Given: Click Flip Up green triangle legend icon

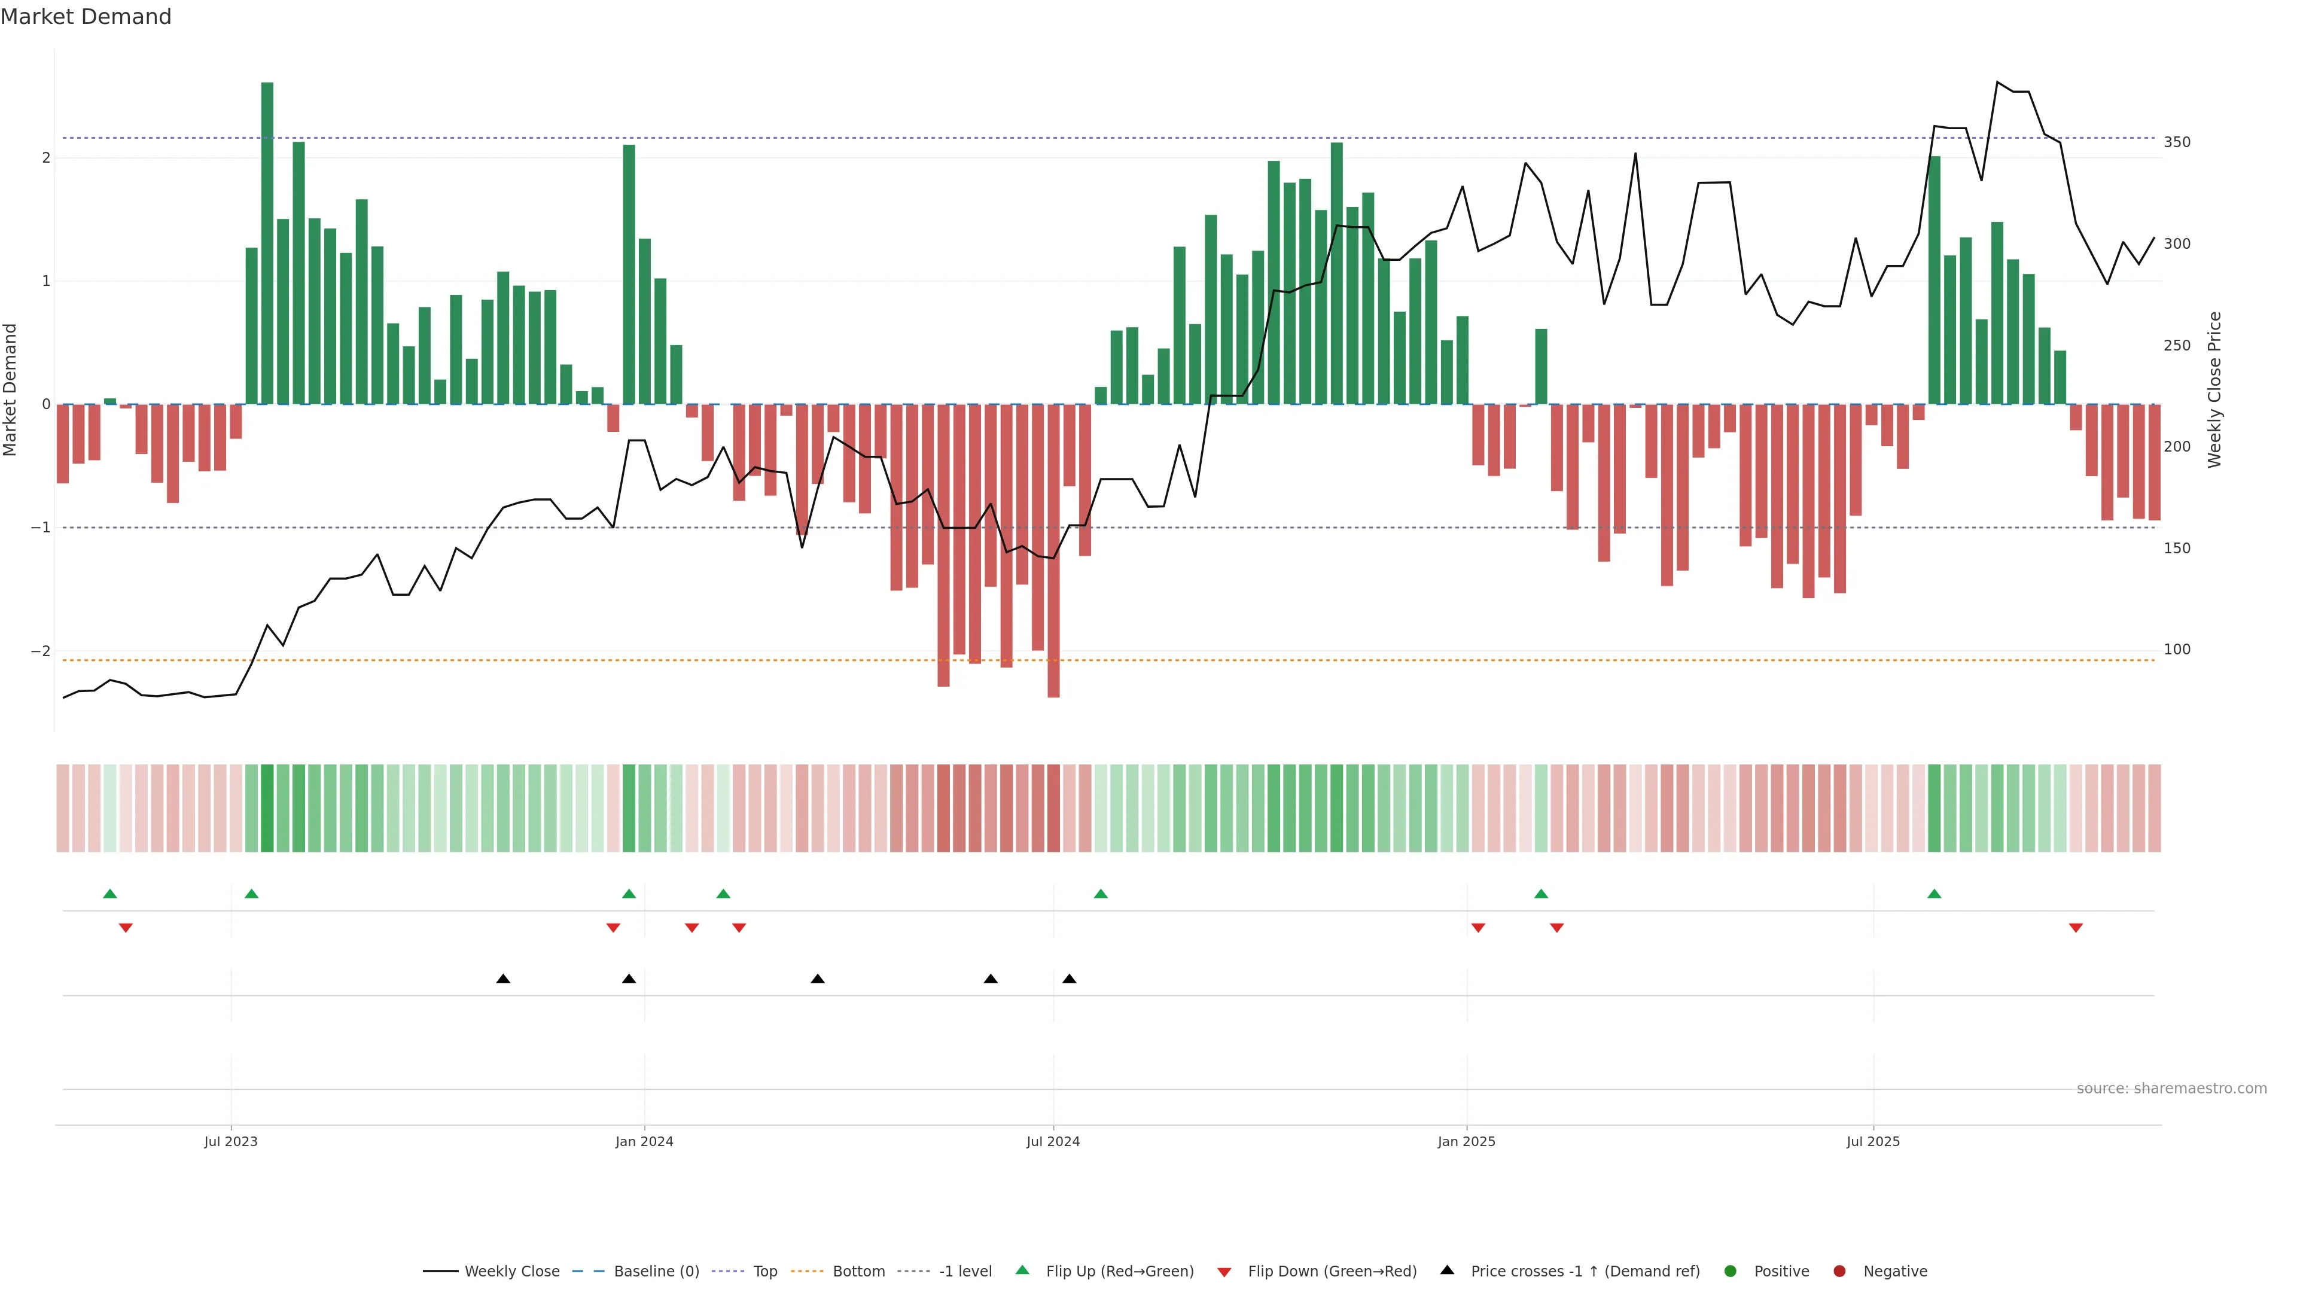Looking at the screenshot, I should tap(1022, 1270).
